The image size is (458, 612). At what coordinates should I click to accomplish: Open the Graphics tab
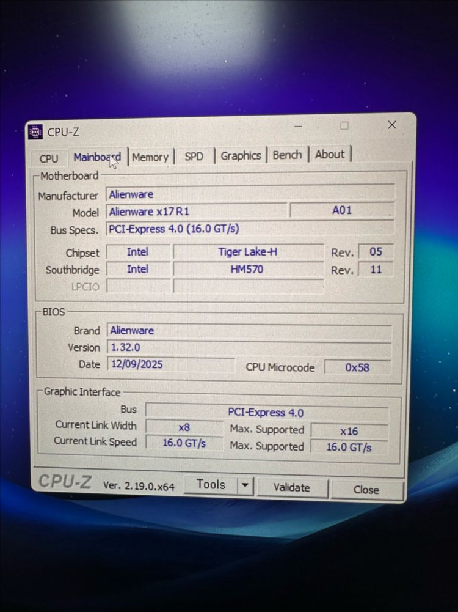pos(241,155)
